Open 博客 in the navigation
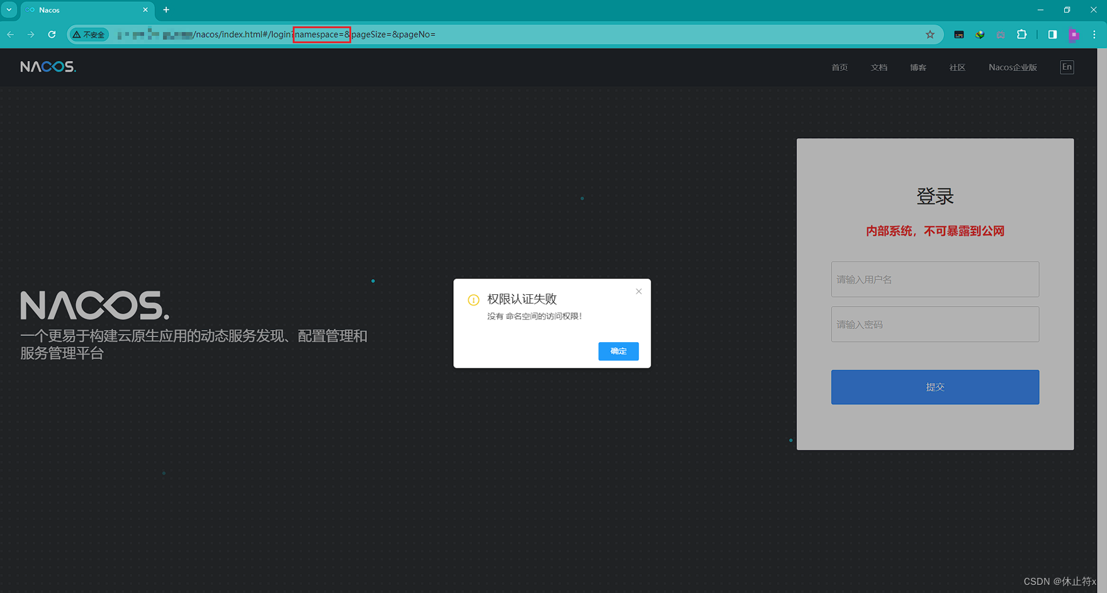The height and width of the screenshot is (593, 1107). tap(918, 67)
